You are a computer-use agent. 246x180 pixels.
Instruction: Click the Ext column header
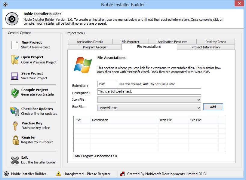82,120
